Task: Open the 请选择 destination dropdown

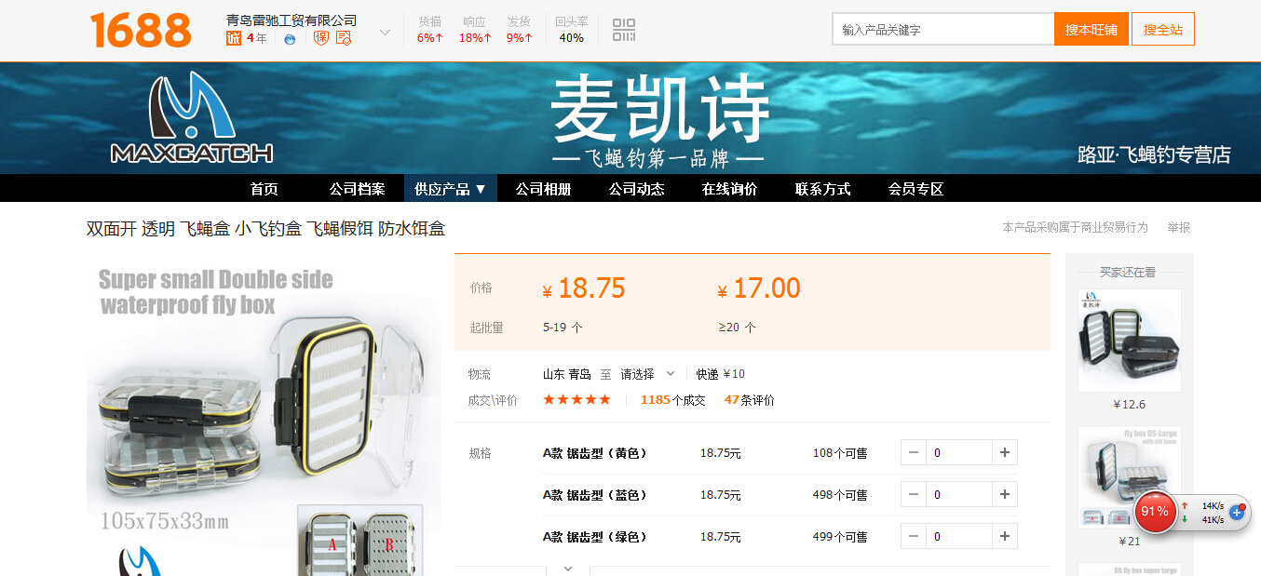Action: pyautogui.click(x=648, y=374)
